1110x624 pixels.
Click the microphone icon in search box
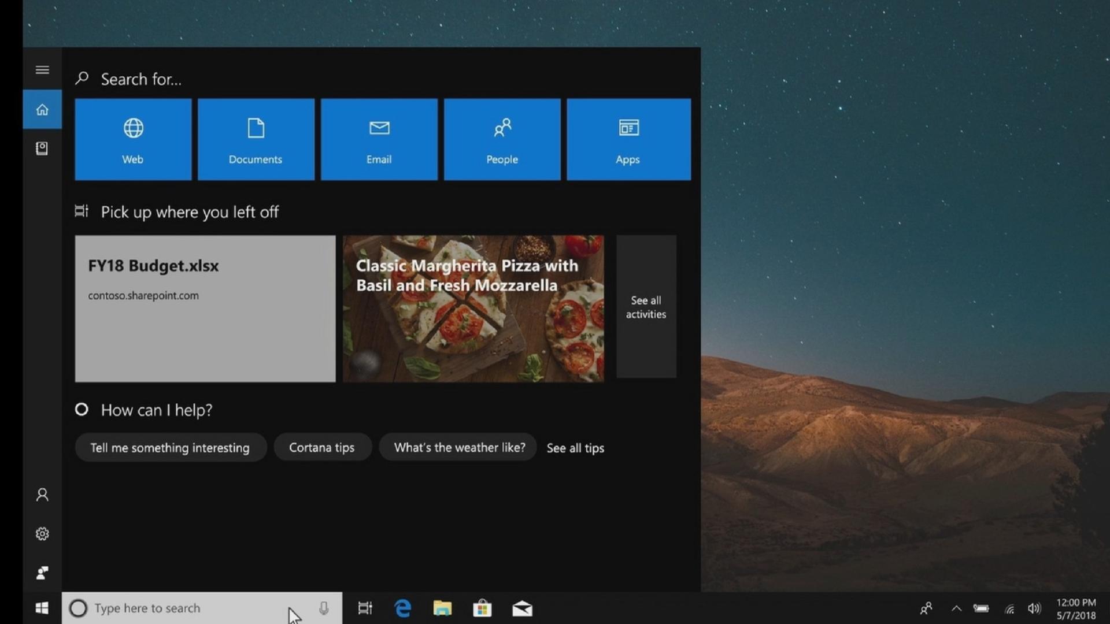pyautogui.click(x=324, y=608)
